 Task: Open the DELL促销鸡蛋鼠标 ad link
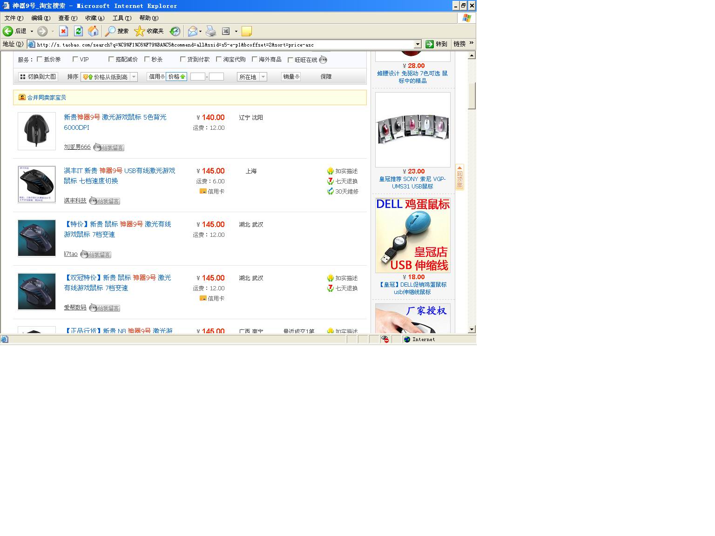(x=413, y=288)
